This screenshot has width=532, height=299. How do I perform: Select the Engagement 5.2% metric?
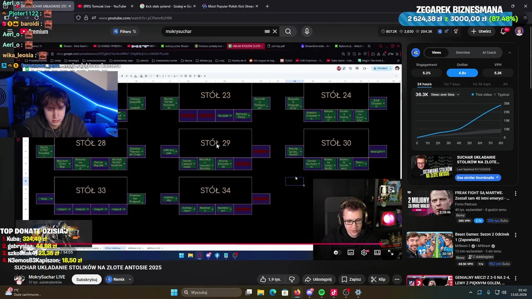click(426, 73)
